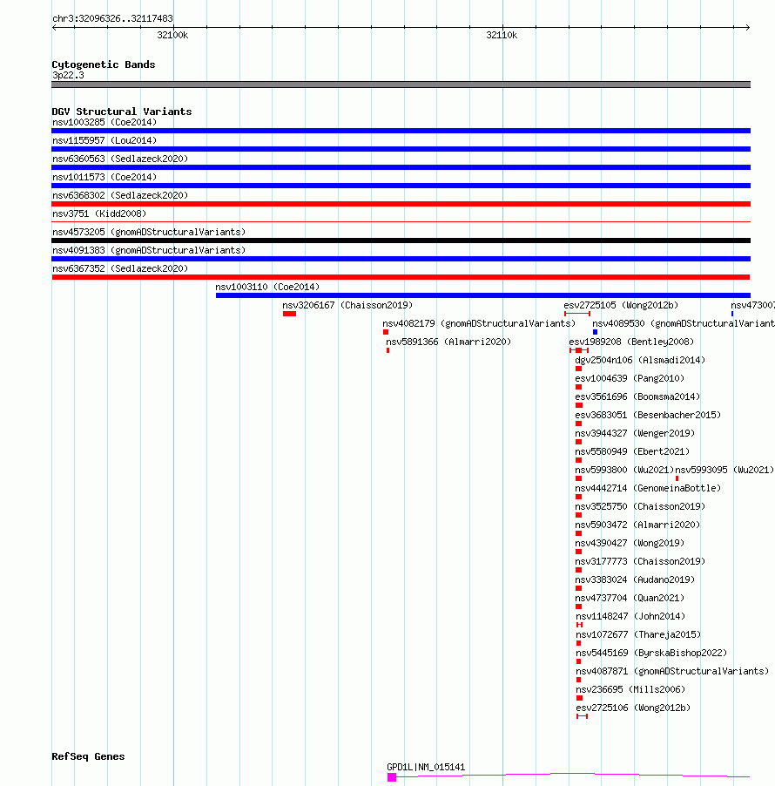
Task: Open the nsv3751 (Kidd2008) variant
Action: pos(99,213)
